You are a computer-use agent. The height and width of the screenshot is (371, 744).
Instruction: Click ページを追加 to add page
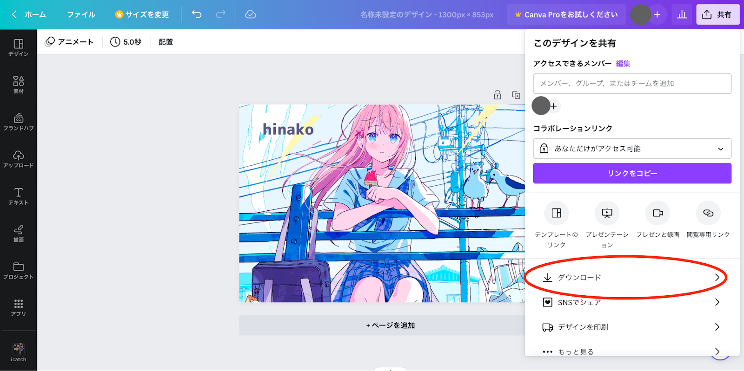click(x=391, y=325)
